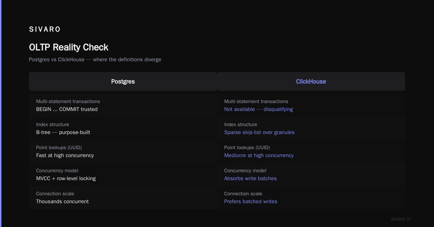Click the SIVARO brand name
This screenshot has height=227, width=434.
point(45,30)
